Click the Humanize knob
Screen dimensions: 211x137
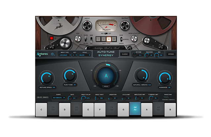point(164,77)
